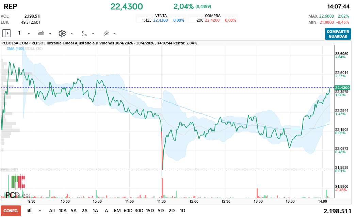Select the 1D time range
The image size is (356, 218).
point(182,211)
